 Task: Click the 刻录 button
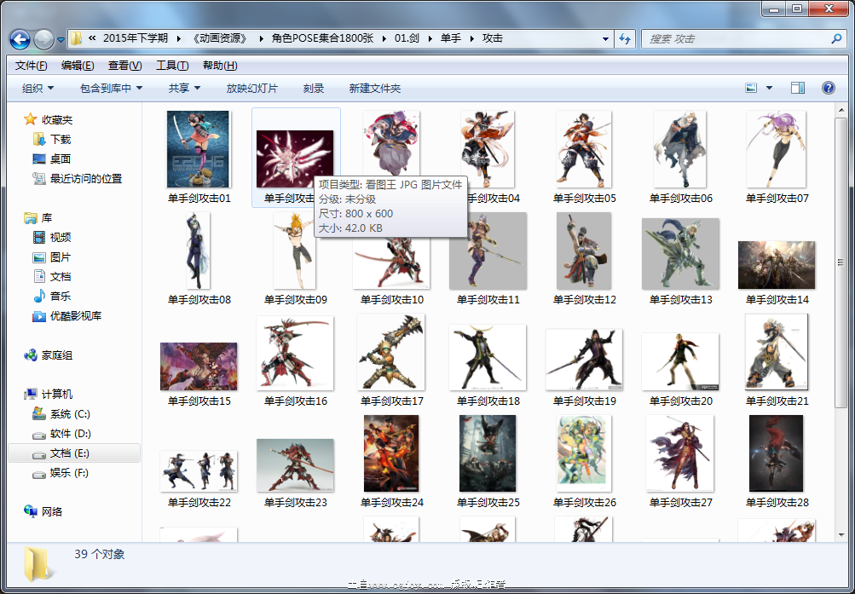pyautogui.click(x=314, y=89)
